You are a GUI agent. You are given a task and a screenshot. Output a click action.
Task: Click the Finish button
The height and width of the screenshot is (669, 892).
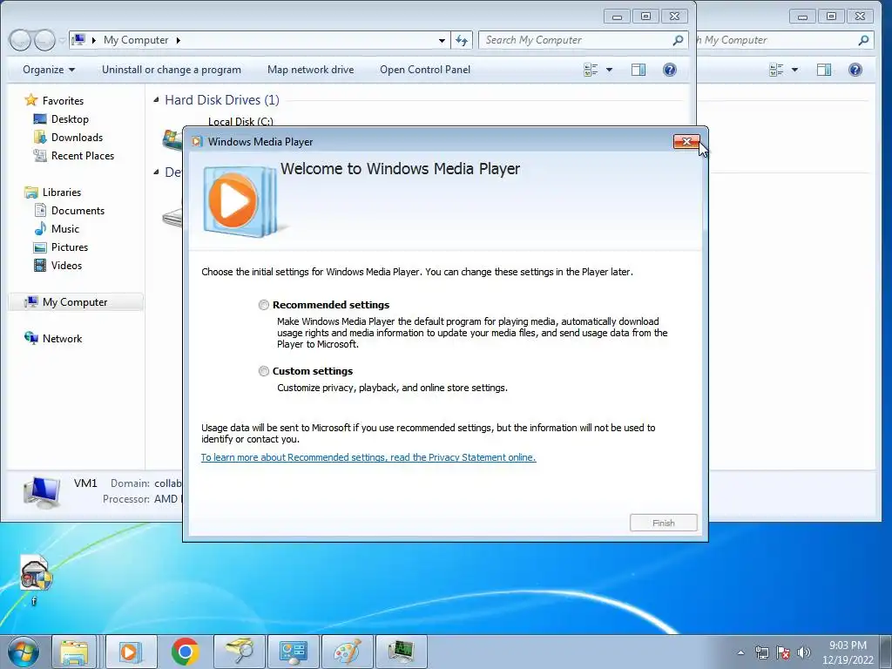coord(663,523)
